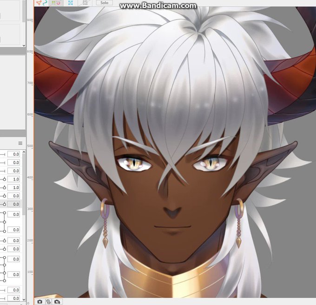Select the character's nose on the canvas
The height and width of the screenshot is (305, 316).
[172, 212]
